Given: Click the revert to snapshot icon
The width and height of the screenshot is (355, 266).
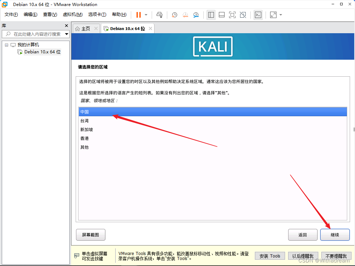Looking at the screenshot, I should click(185, 15).
